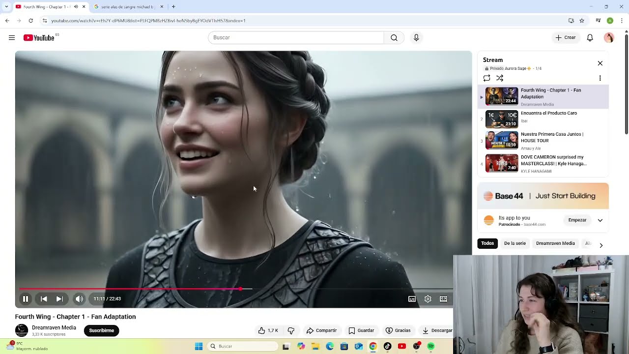The width and height of the screenshot is (629, 354).
Task: Open TikTok from the taskbar
Action: pos(387,346)
